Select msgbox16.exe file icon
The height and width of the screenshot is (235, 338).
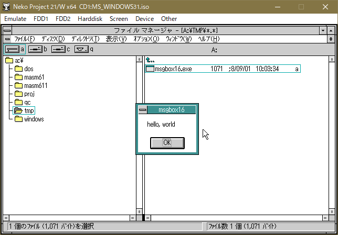pos(150,69)
